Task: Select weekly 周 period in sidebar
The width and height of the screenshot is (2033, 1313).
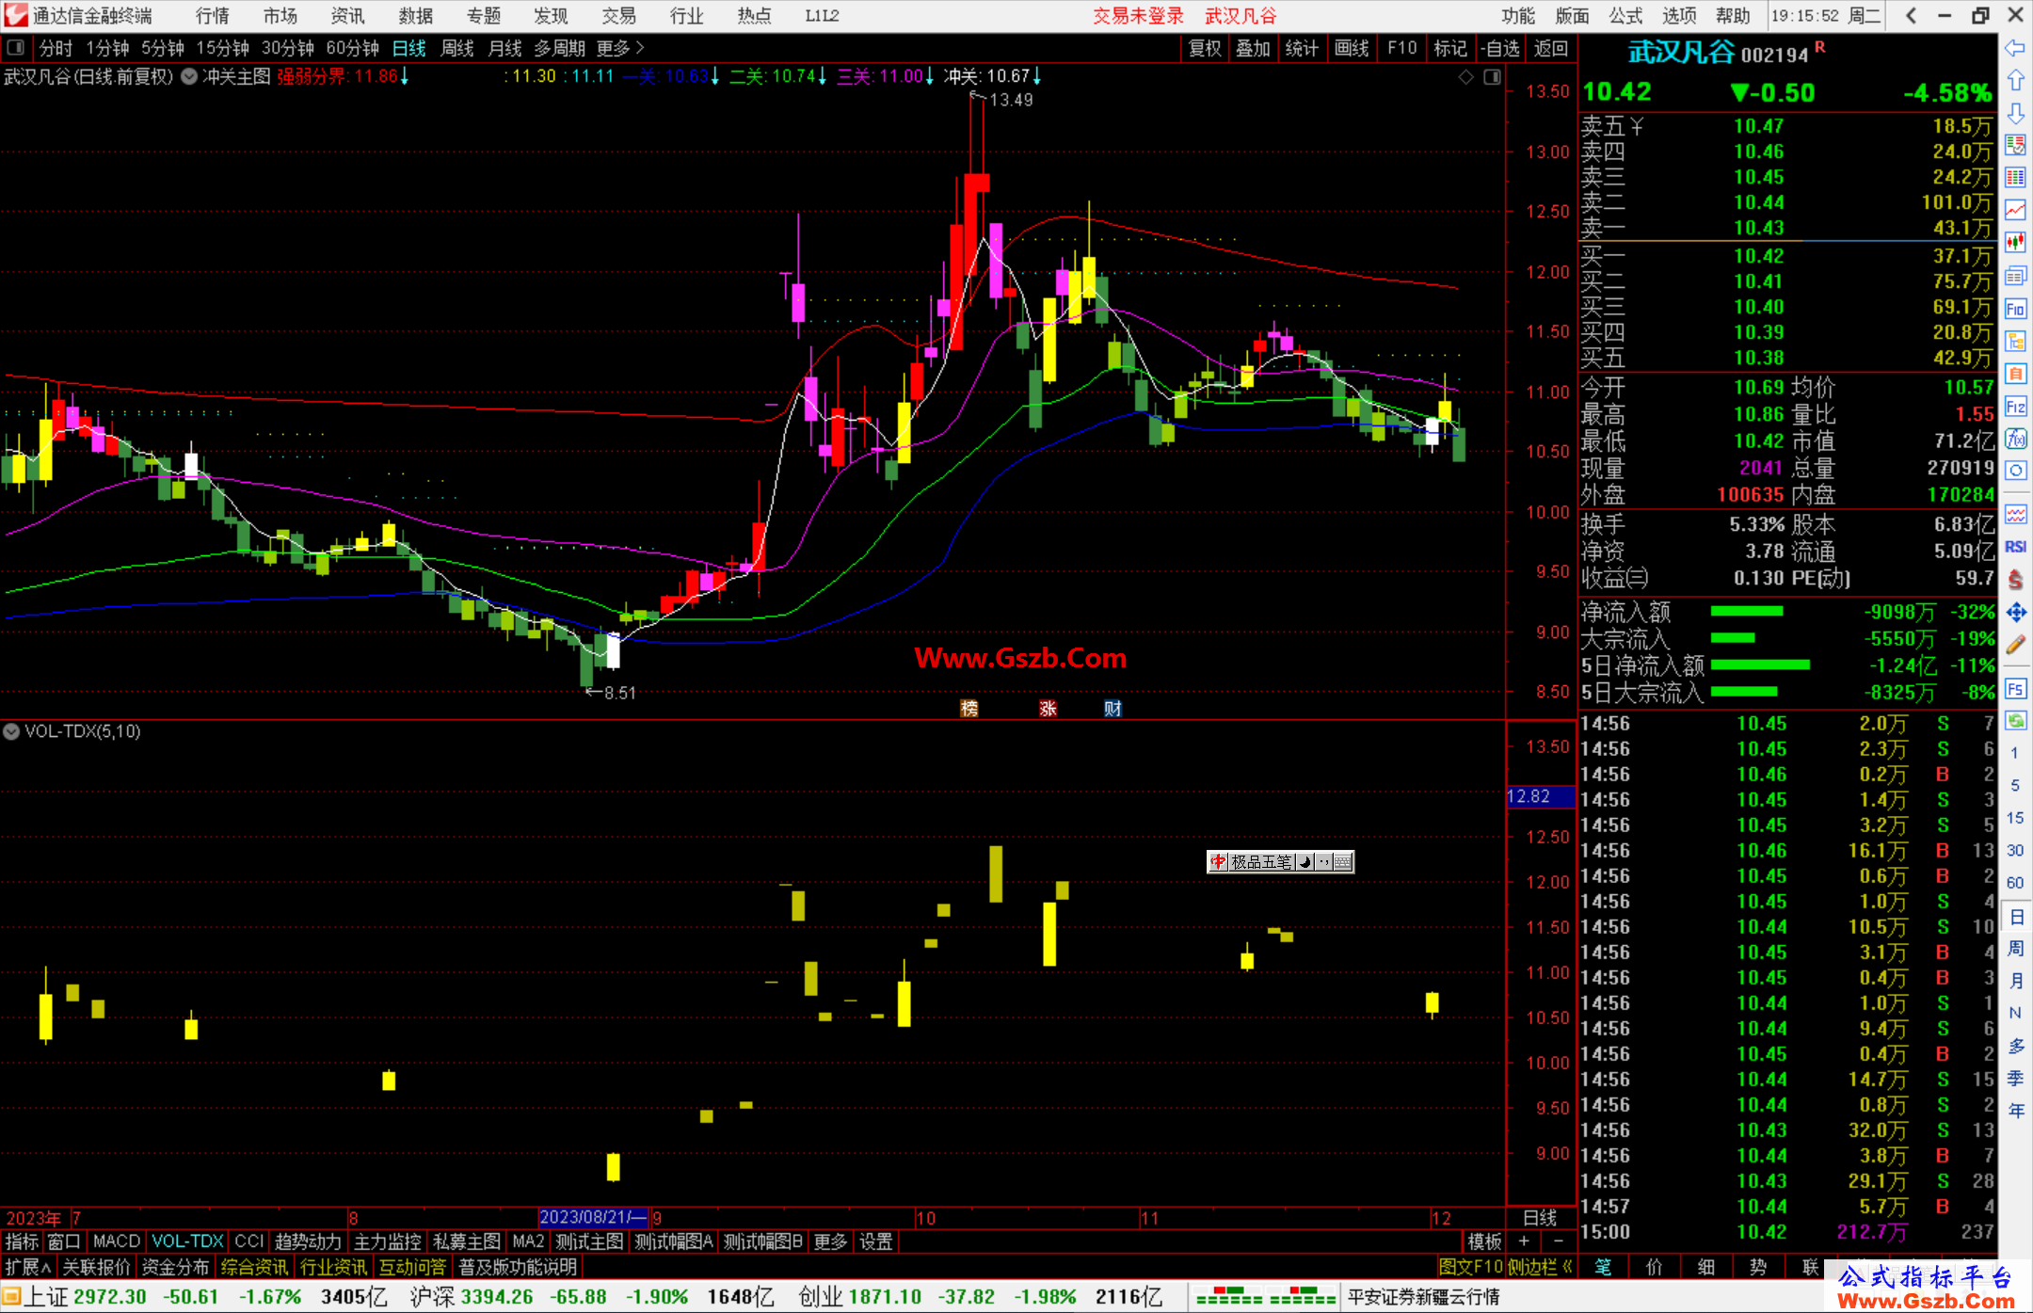Action: pos(2015,949)
